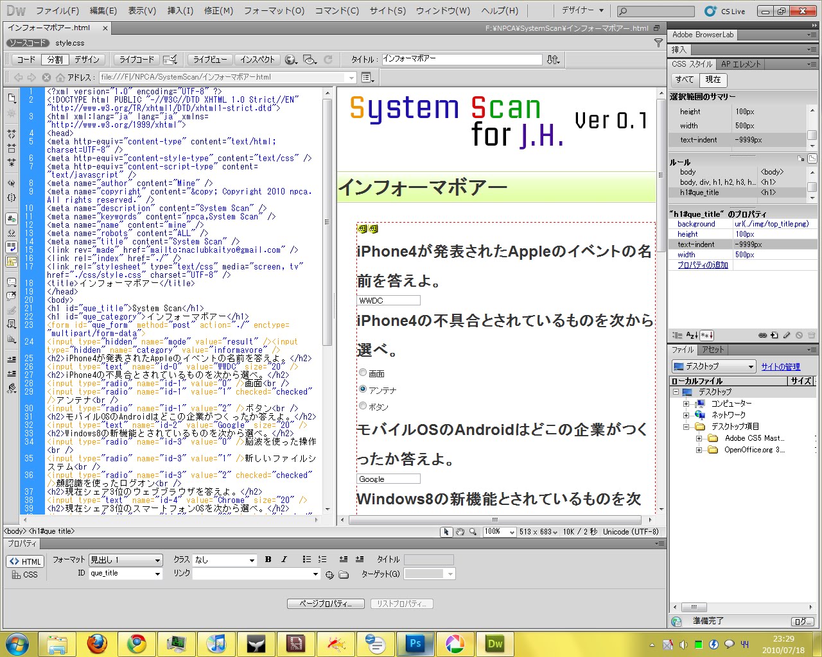Switch to デザイン design view
This screenshot has height=657, width=822.
tap(87, 59)
